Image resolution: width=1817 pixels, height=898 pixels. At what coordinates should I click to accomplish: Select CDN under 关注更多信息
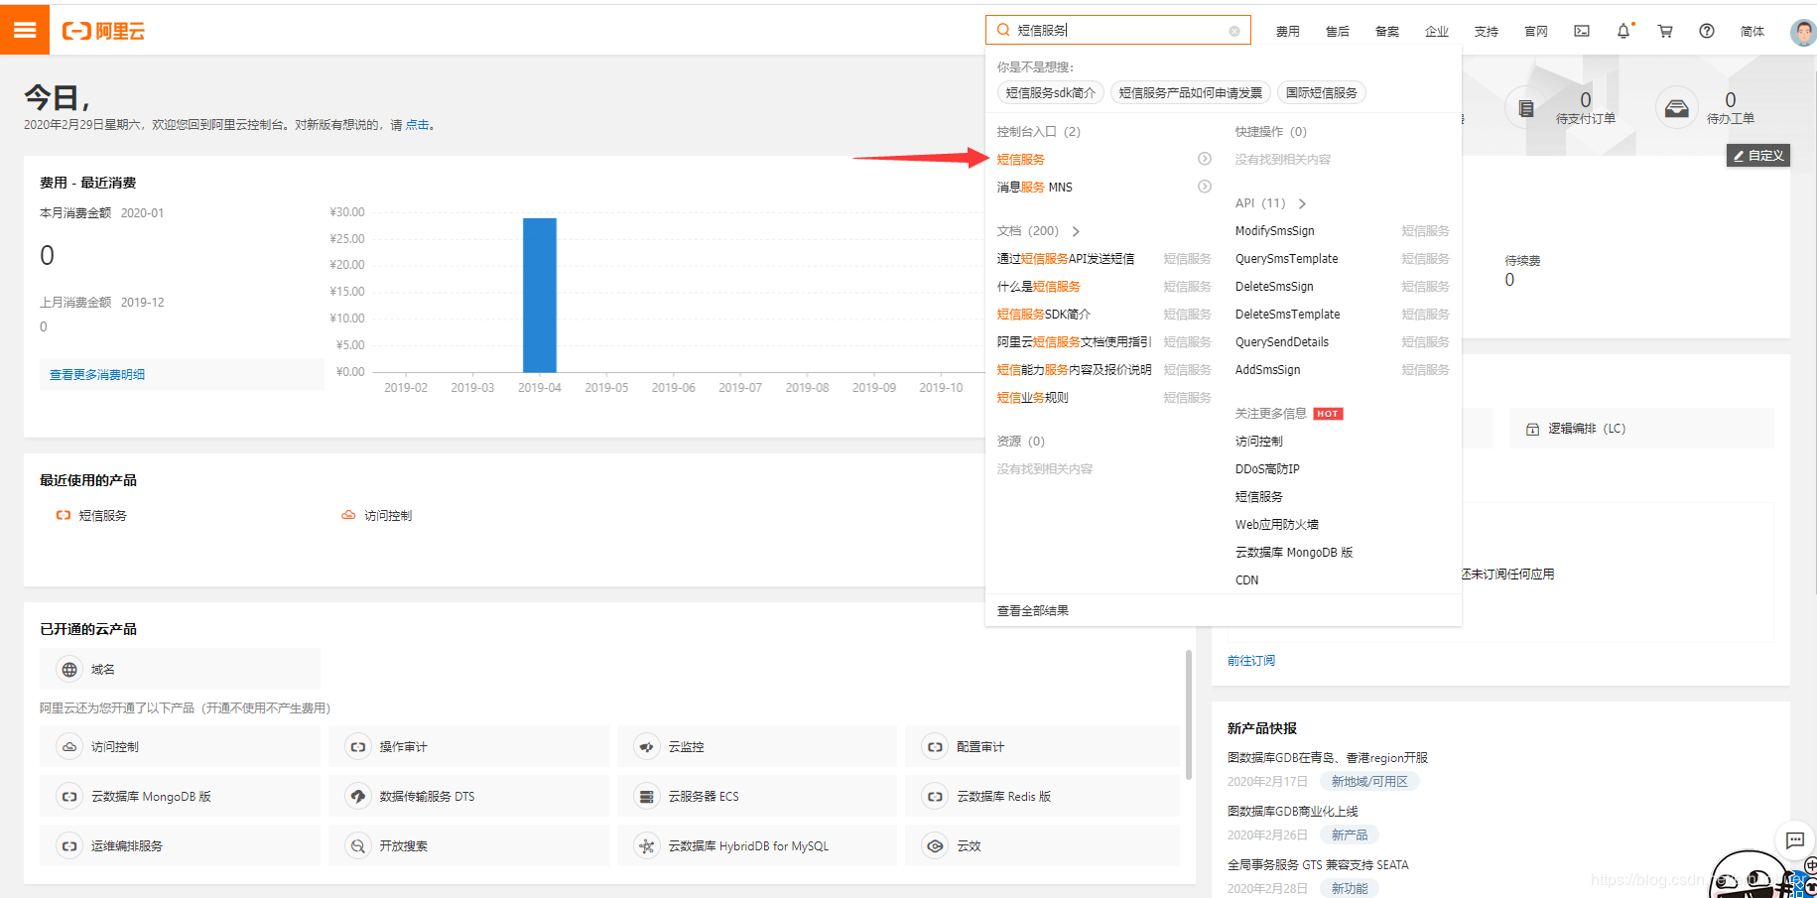coord(1247,580)
